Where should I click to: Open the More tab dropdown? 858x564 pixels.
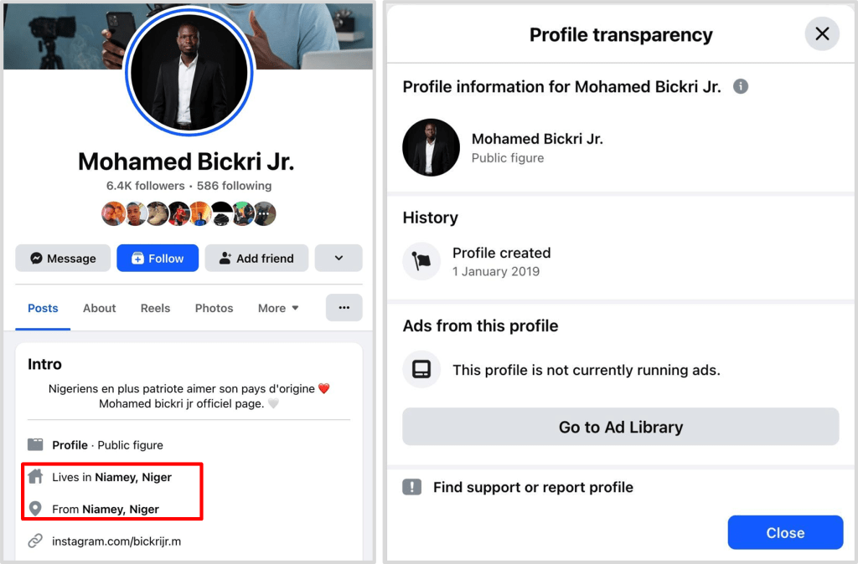click(x=278, y=308)
